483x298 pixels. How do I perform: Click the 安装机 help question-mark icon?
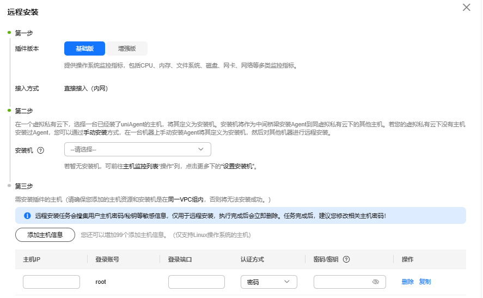41,150
